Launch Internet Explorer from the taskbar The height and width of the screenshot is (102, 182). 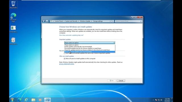26,100
